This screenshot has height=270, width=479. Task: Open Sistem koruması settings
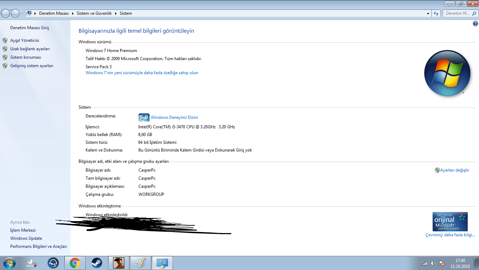[x=26, y=57]
